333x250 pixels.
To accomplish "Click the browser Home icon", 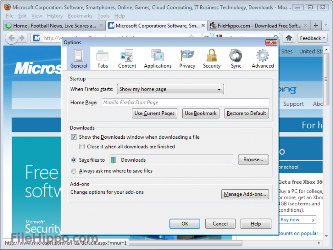I will pos(289,38).
